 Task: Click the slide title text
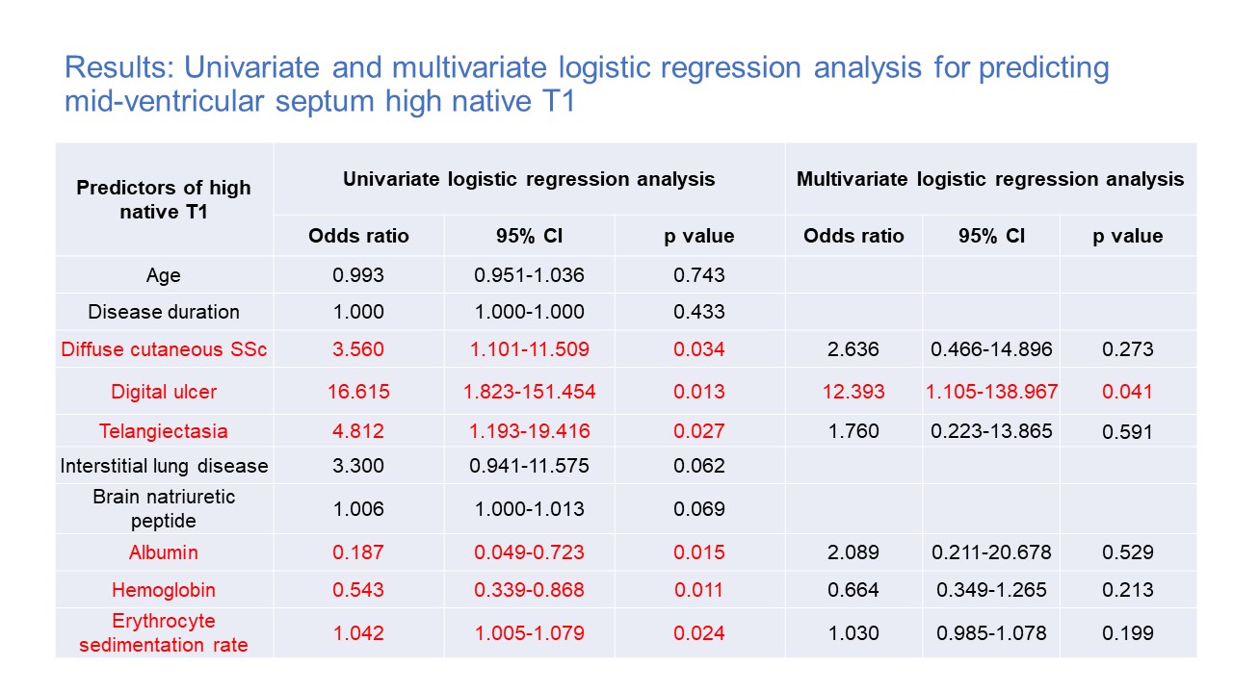(586, 84)
